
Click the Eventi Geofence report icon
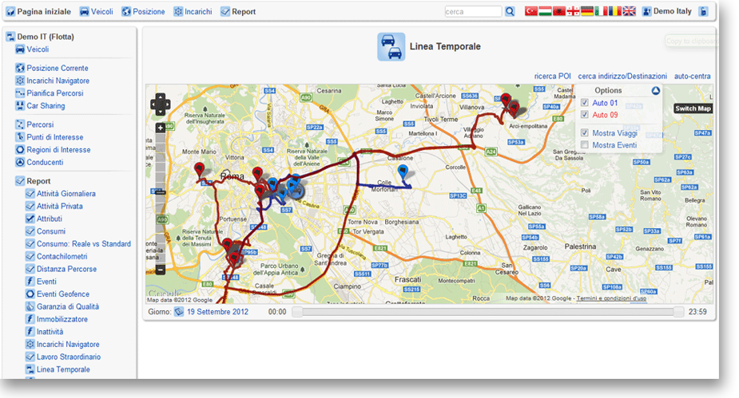[x=30, y=294]
